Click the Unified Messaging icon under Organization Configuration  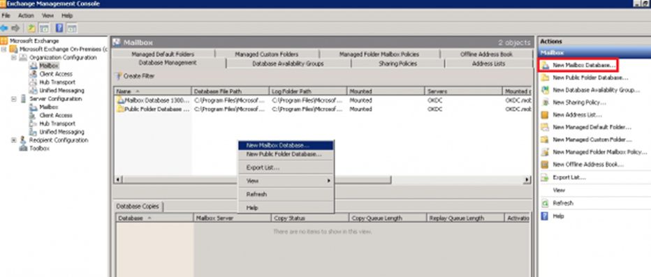[34, 91]
